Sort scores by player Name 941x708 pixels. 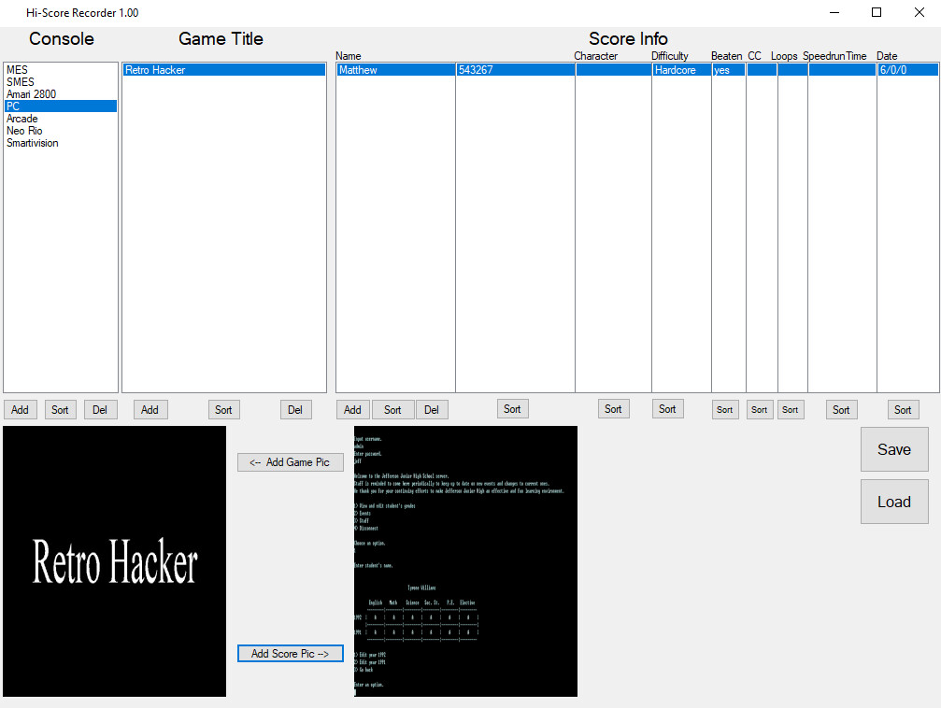click(x=392, y=408)
